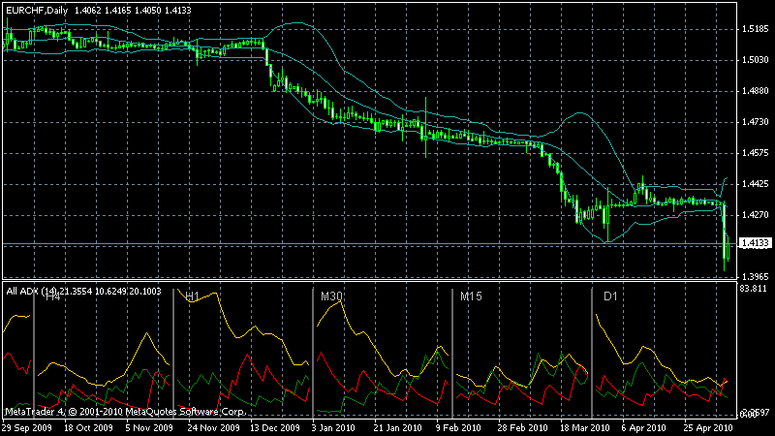Click the 13 Dec 2009 date label
775x436 pixels.
[275, 428]
